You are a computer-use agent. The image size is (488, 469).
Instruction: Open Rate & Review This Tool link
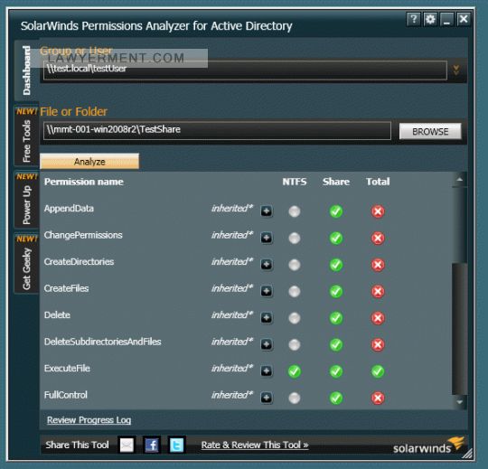[x=255, y=445]
